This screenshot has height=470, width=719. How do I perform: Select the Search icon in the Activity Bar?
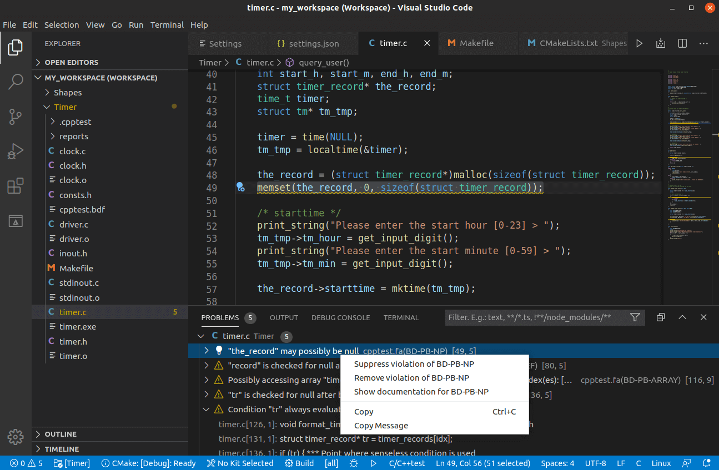pos(15,82)
